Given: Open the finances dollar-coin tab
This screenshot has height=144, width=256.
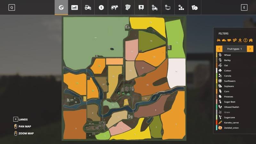Looking at the screenshot, I should click(101, 7).
